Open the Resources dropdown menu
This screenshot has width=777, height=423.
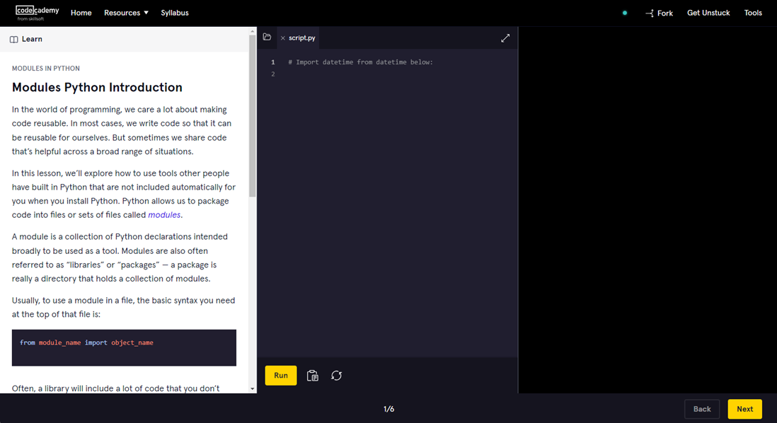126,13
